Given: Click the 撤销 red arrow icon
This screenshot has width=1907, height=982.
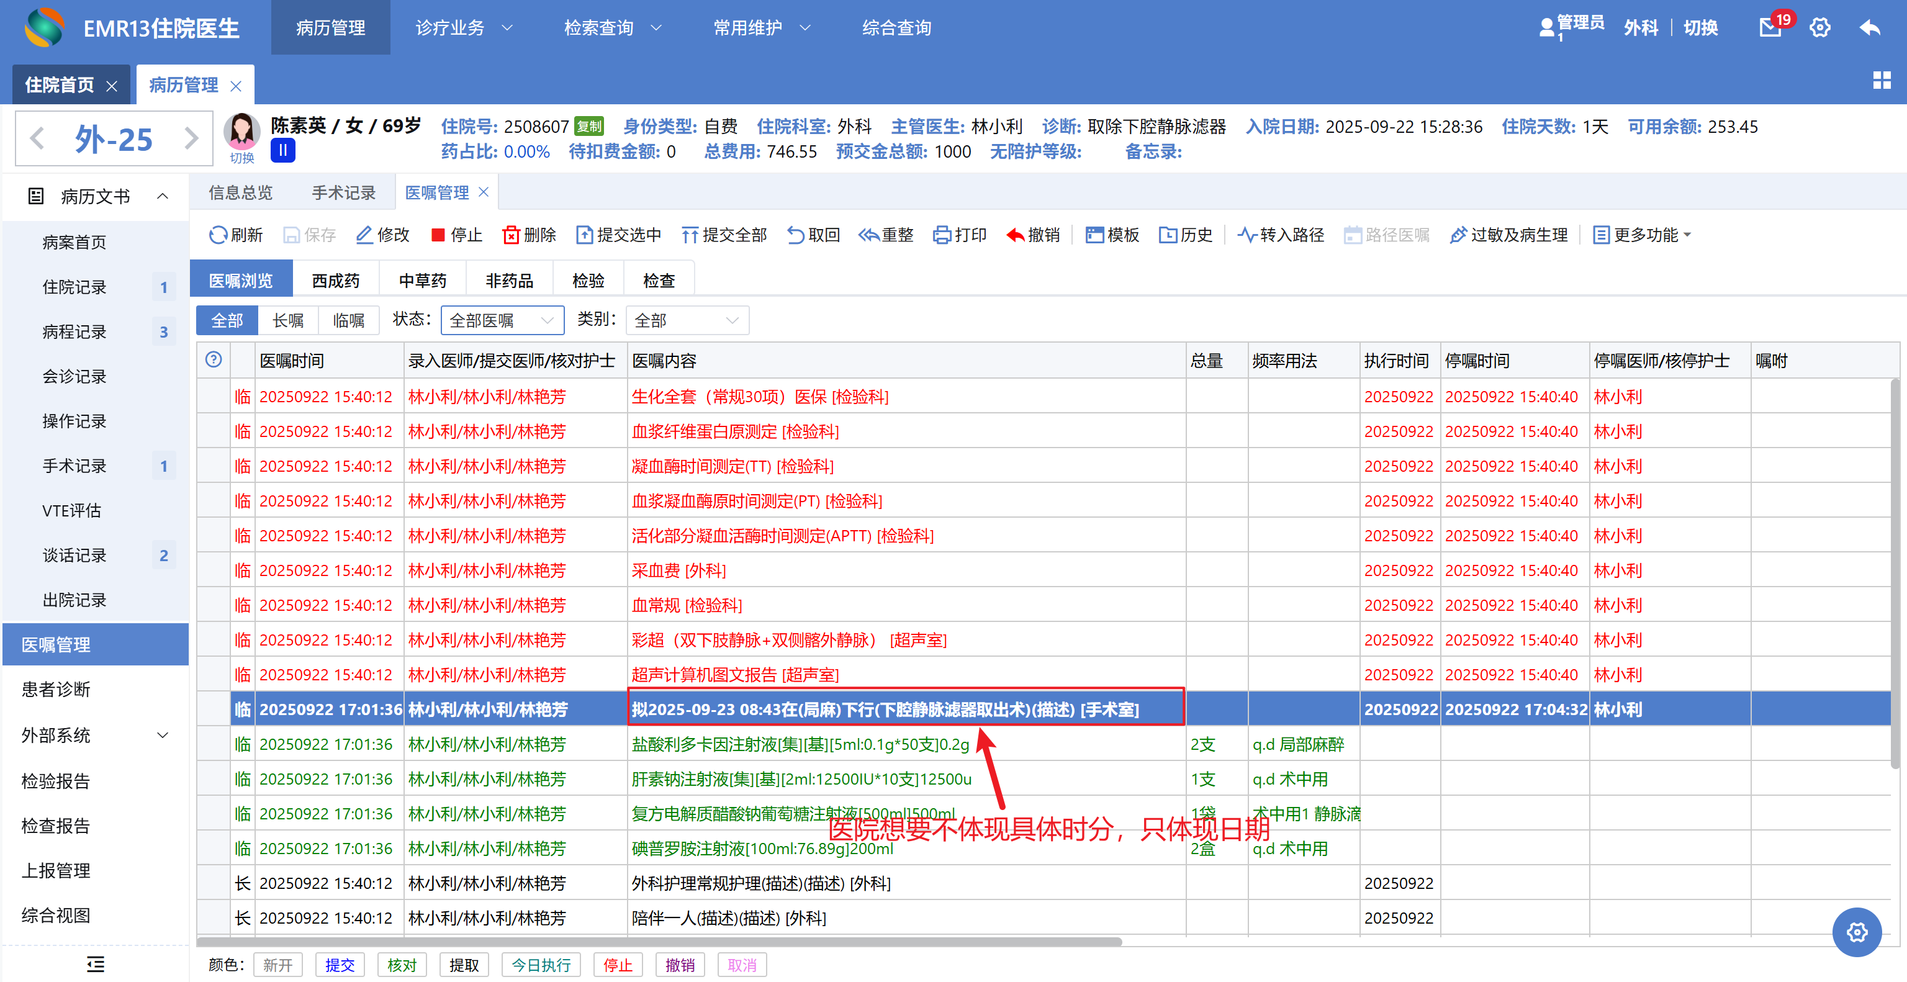Looking at the screenshot, I should [1015, 235].
